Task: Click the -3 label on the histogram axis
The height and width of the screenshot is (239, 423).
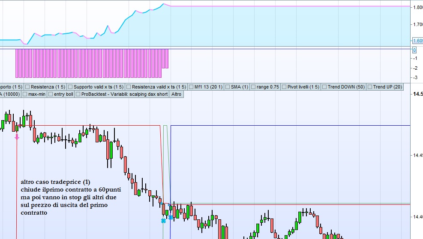Action: point(415,78)
